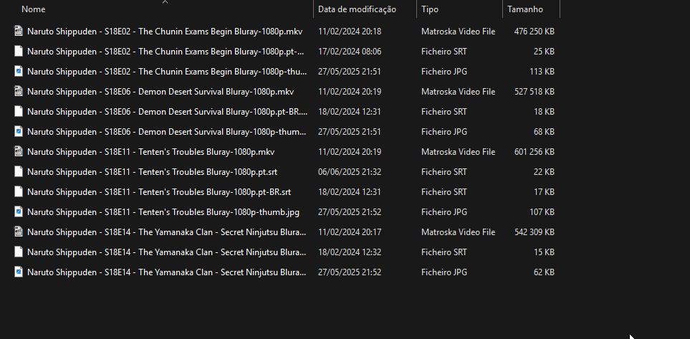Image resolution: width=690 pixels, height=339 pixels.
Task: Click size value '107 KB'
Action: [542, 211]
